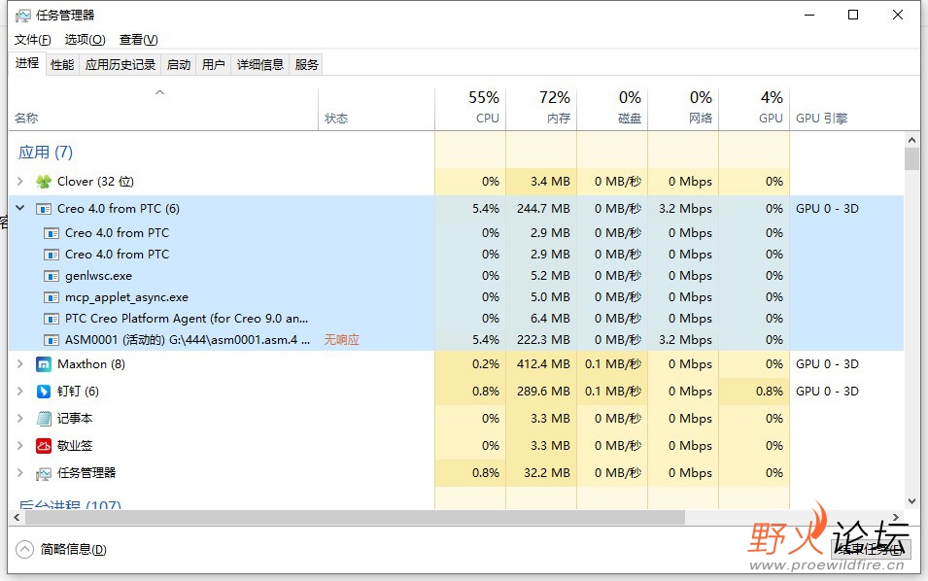Expand the 任务管理器 row
The image size is (928, 581).
point(20,473)
